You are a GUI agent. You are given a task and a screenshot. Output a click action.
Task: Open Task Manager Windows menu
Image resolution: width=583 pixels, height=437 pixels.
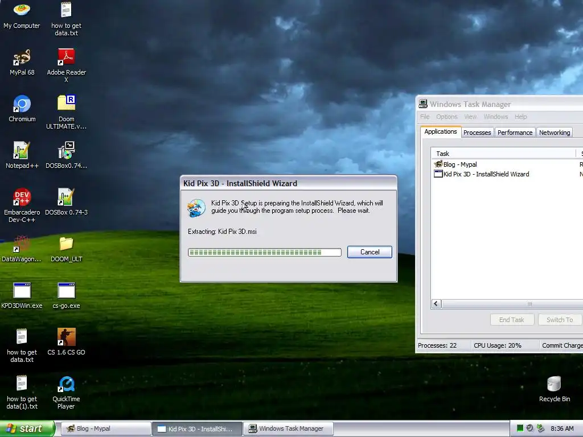point(496,117)
